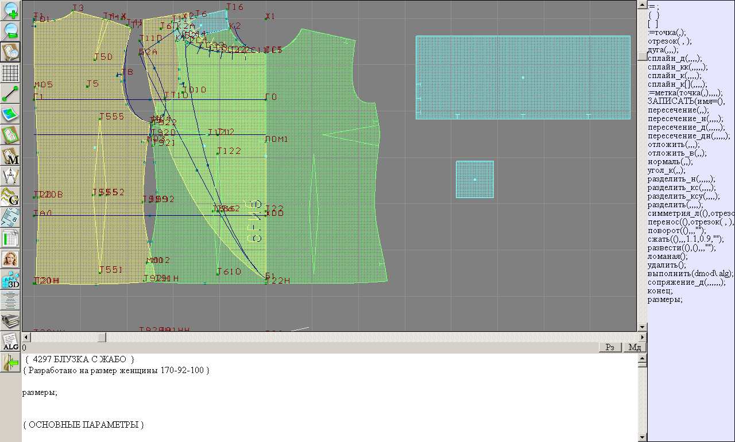Click the zoom in magnifier icon
735x442 pixels.
pos(11,11)
